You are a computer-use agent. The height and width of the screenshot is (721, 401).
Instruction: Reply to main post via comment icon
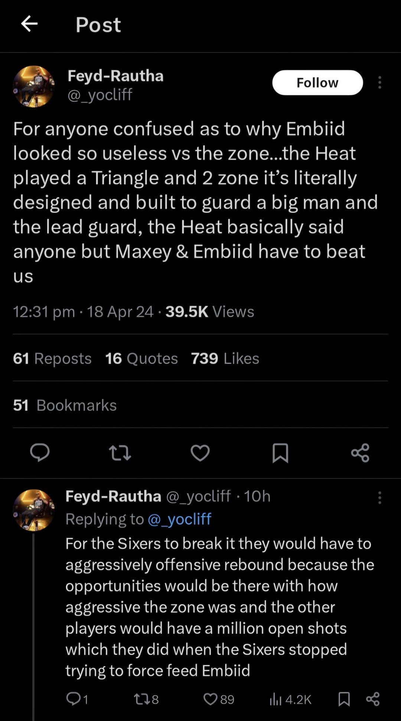(40, 453)
